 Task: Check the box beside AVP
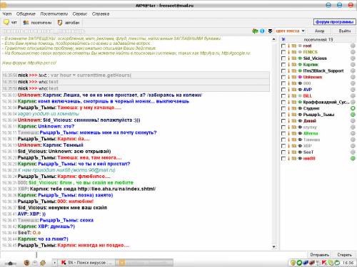pos(283,90)
